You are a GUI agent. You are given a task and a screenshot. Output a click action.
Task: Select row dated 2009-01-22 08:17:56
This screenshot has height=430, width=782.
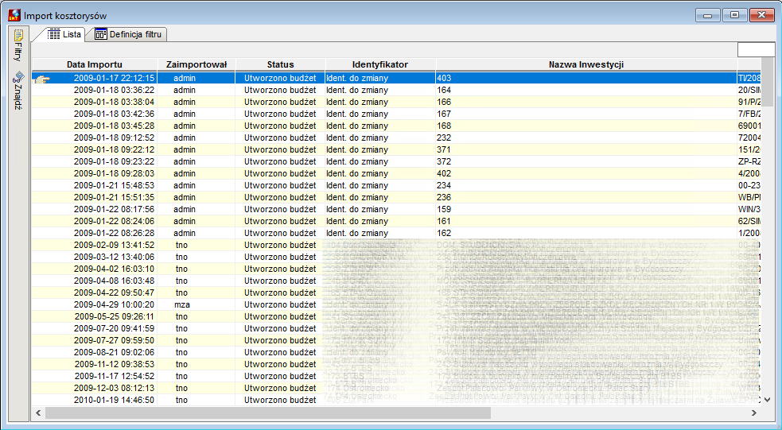[x=396, y=210]
